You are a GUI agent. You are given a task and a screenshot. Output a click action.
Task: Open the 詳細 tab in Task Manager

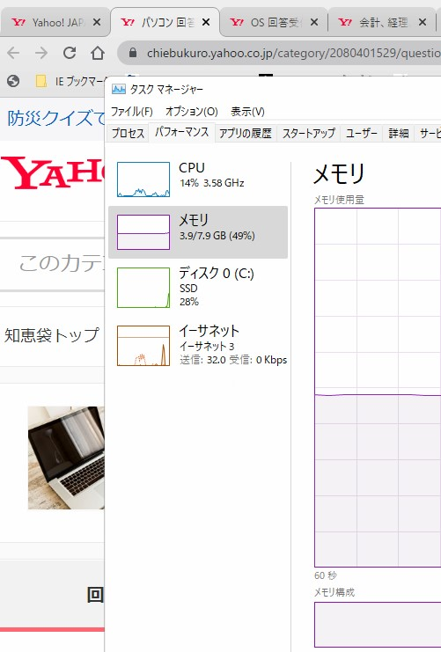[x=399, y=134]
